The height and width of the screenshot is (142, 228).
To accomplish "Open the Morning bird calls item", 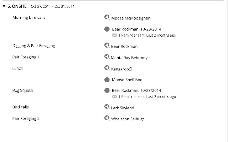I will coord(29,17).
